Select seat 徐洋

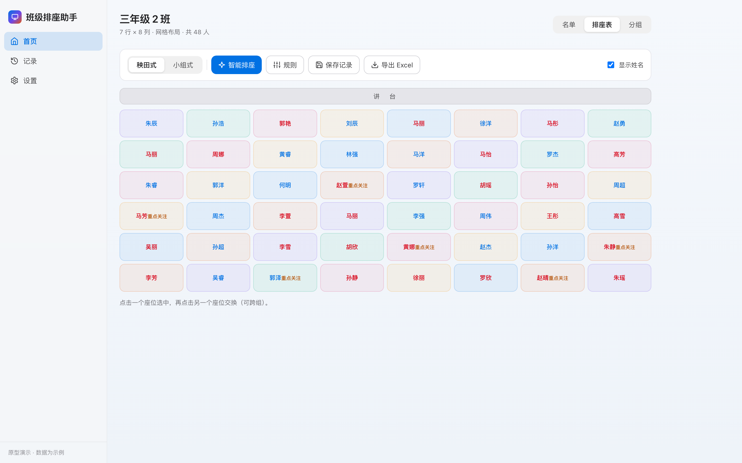pos(486,123)
